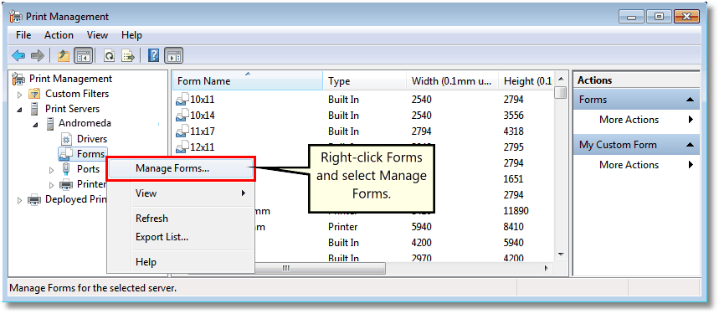Select the 11x17 form name

203,131
